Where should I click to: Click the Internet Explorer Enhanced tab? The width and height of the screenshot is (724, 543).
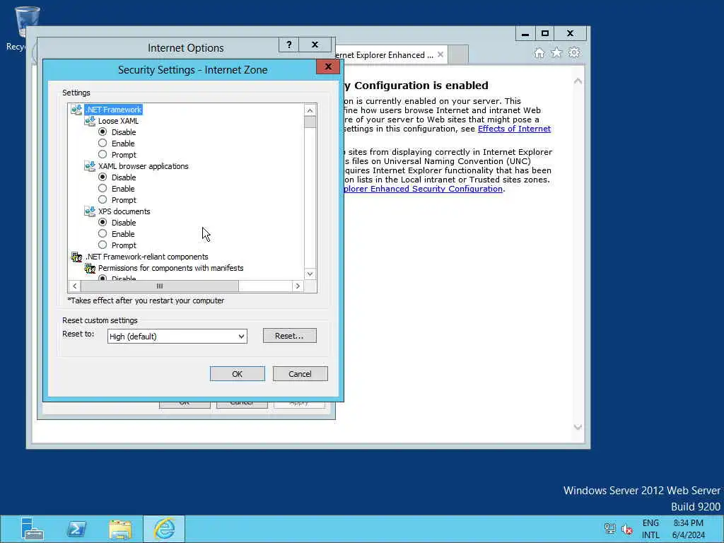[x=388, y=55]
